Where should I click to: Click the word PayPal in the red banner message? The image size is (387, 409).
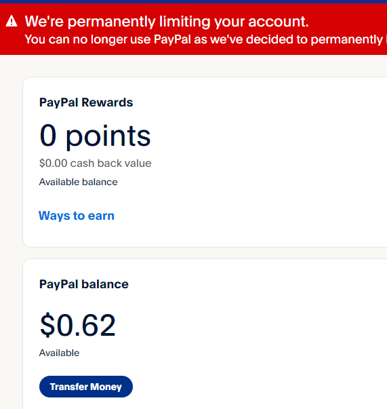(x=172, y=39)
